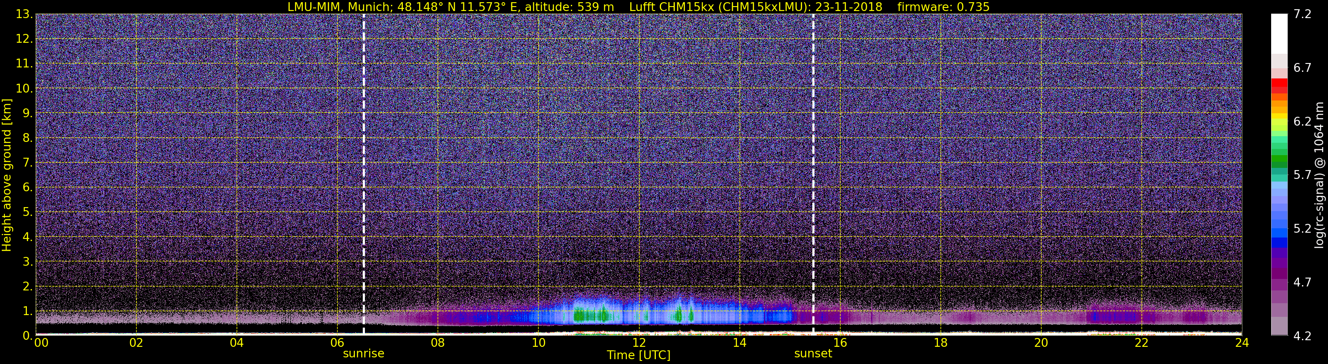The image size is (1328, 364).
Task: Click the height axis tick label 13
Action: (x=24, y=15)
